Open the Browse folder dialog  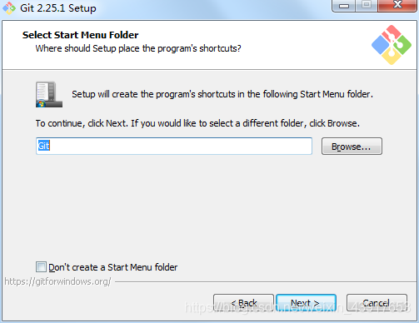pos(352,147)
